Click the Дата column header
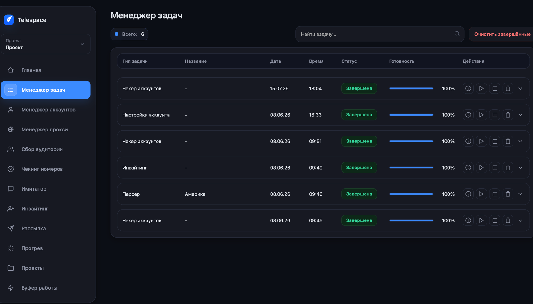 pyautogui.click(x=275, y=61)
